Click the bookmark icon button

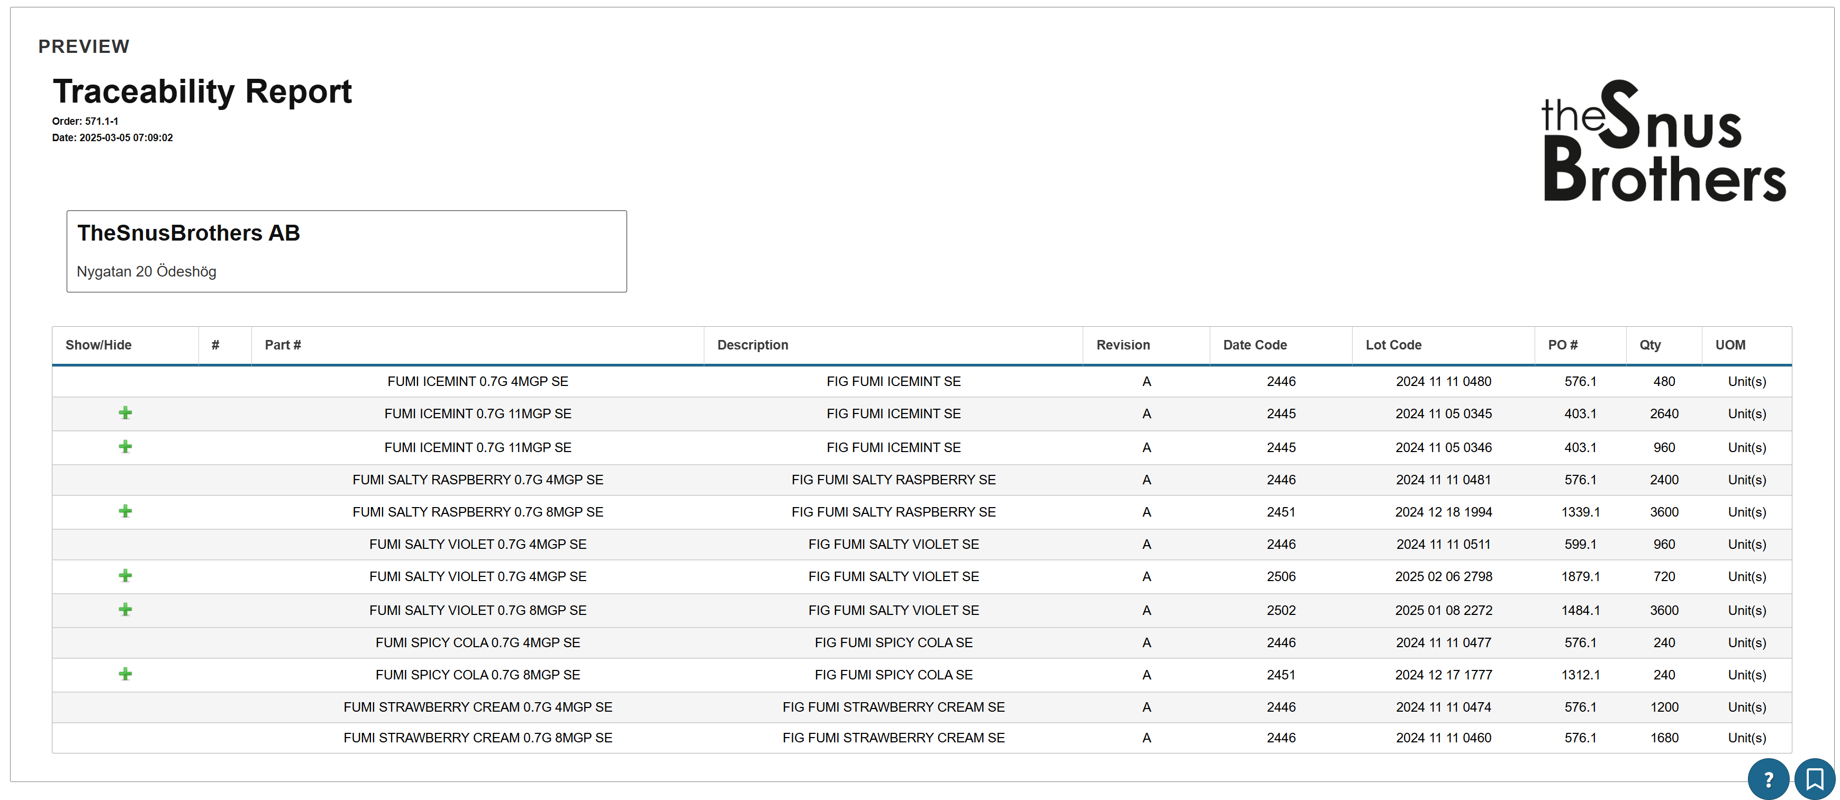(x=1815, y=779)
